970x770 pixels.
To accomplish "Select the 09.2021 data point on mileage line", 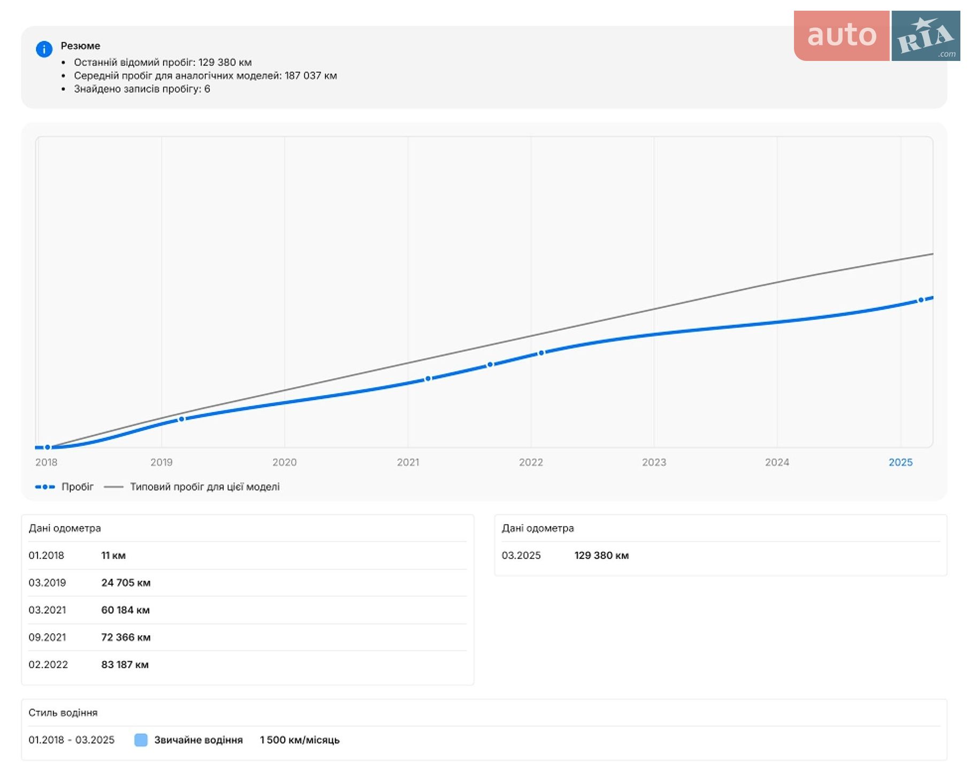I will 490,365.
